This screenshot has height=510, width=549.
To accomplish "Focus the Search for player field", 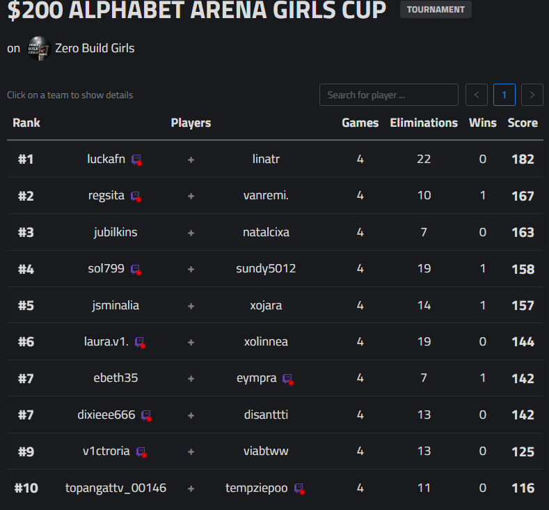I will pos(389,95).
